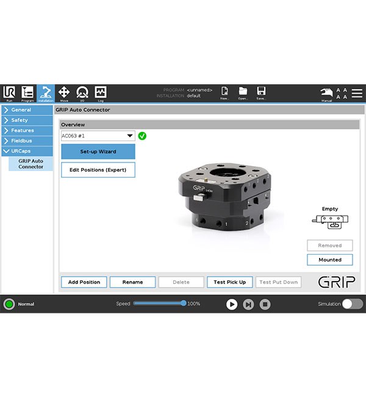366x397 pixels.
Task: Expand the Features section
Action: point(27,130)
